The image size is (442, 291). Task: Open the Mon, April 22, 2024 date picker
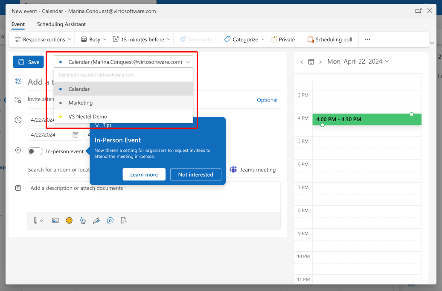point(358,61)
